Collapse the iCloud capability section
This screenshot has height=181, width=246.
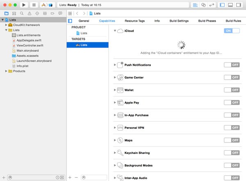click(x=115, y=31)
